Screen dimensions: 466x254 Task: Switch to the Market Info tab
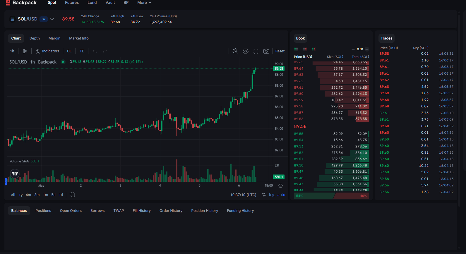pos(79,38)
